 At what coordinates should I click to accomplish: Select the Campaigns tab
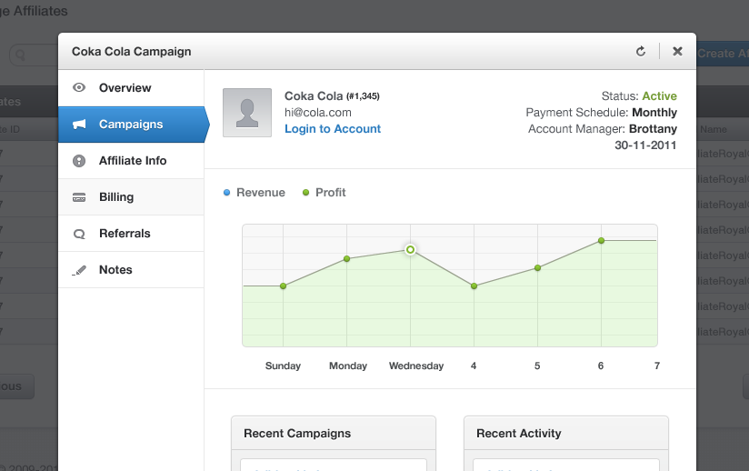134,125
